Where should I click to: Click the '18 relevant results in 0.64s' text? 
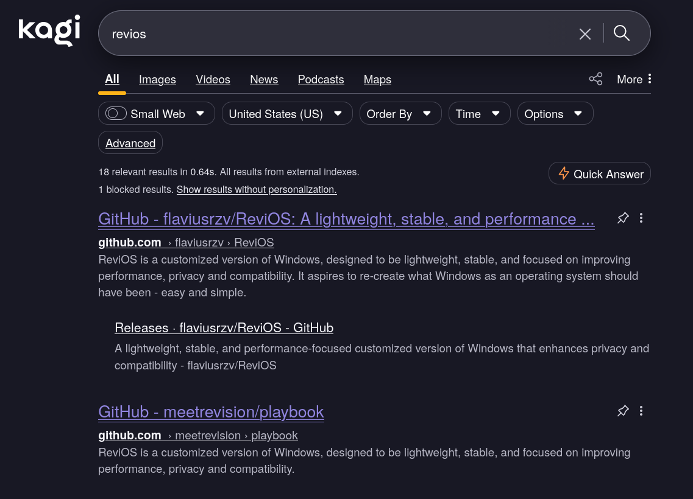pyautogui.click(x=157, y=172)
